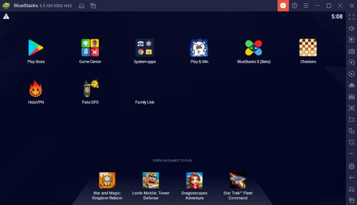
Task: Open Dragonscapes Adventure game
Action: click(194, 180)
